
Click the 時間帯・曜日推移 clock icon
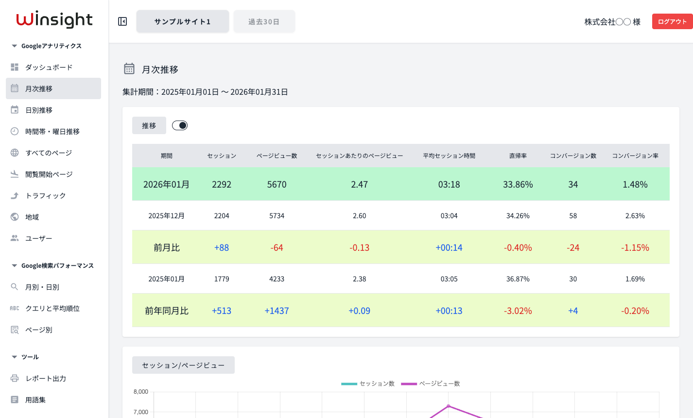[x=15, y=131]
